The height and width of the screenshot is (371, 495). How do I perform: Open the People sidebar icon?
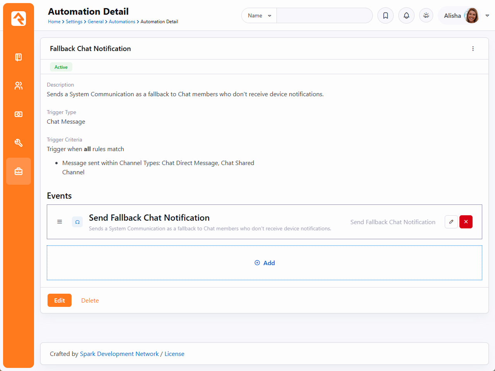point(19,86)
